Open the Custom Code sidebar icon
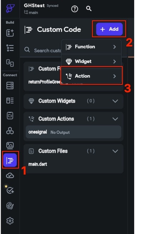This screenshot has height=234, width=157. 10,160
